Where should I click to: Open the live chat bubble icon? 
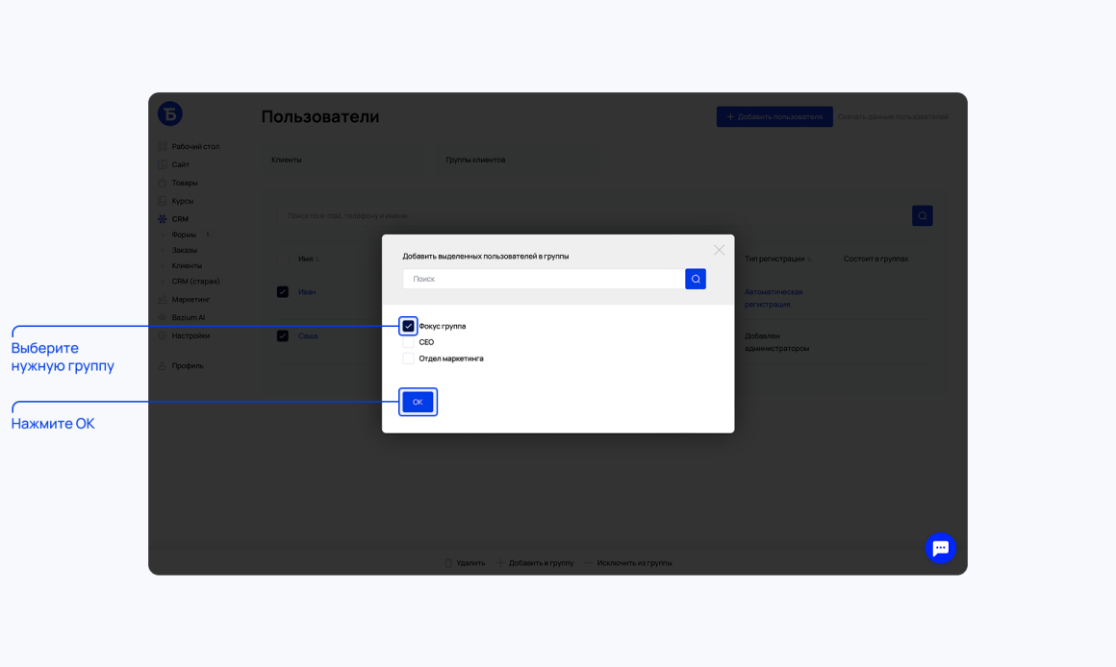(940, 548)
